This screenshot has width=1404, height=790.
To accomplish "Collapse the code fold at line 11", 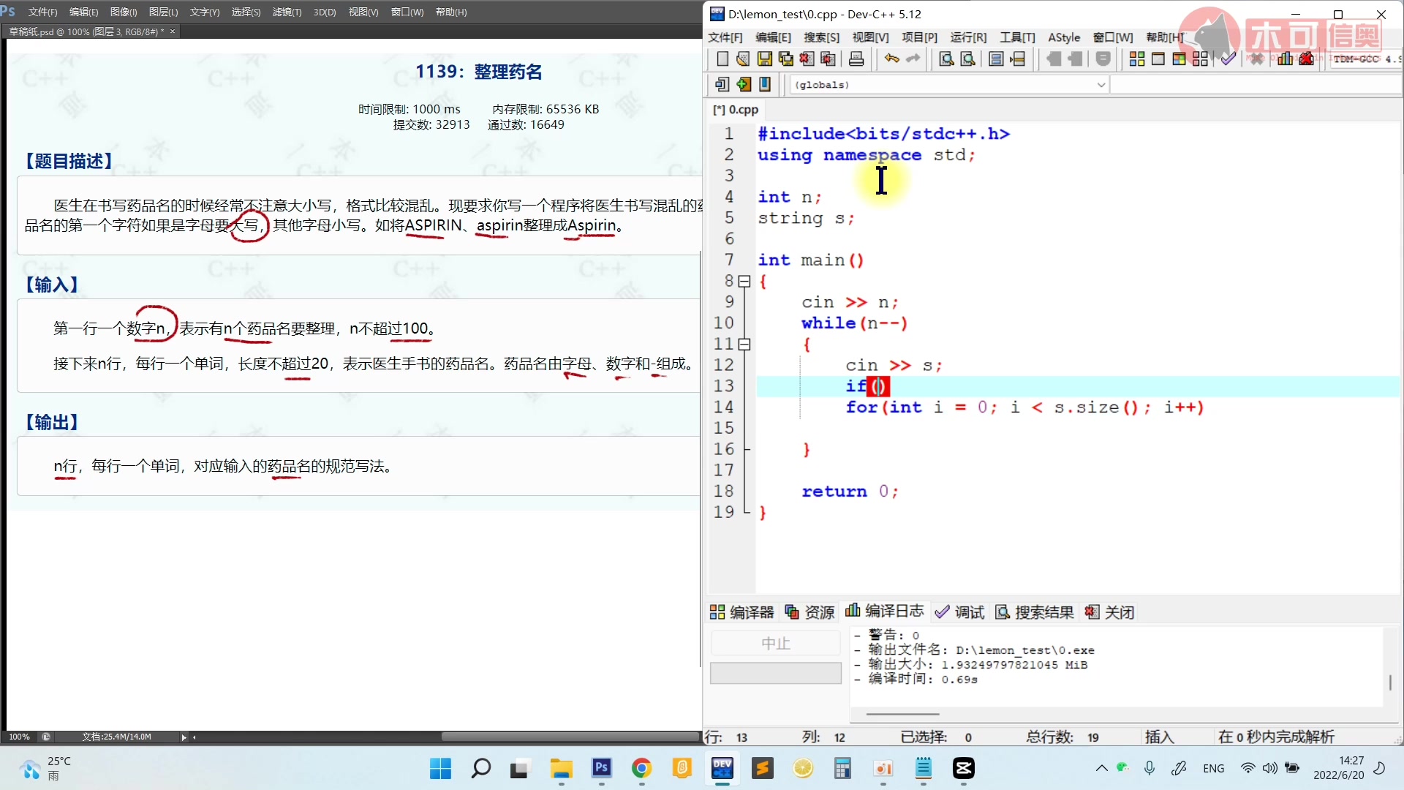I will 744,344.
